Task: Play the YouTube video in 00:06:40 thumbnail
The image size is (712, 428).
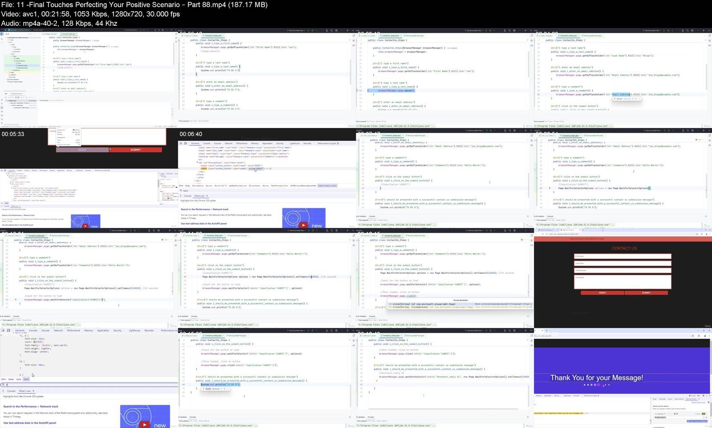Action: (303, 225)
